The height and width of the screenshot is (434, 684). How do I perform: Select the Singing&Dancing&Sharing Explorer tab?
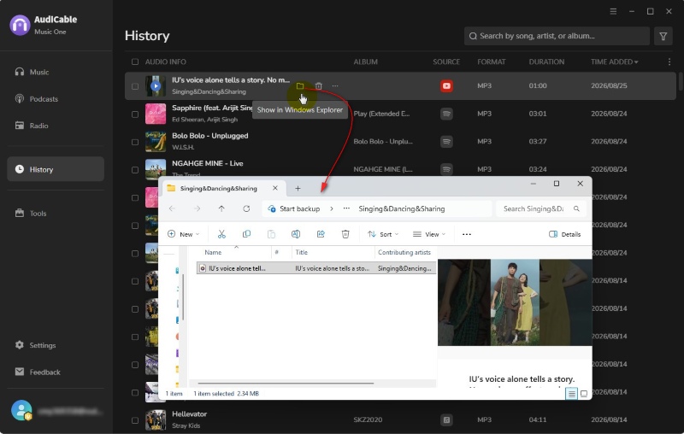click(x=224, y=188)
